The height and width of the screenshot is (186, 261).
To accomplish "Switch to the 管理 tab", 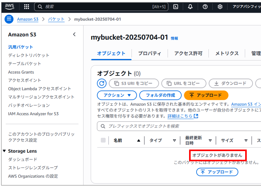I will [x=256, y=53].
